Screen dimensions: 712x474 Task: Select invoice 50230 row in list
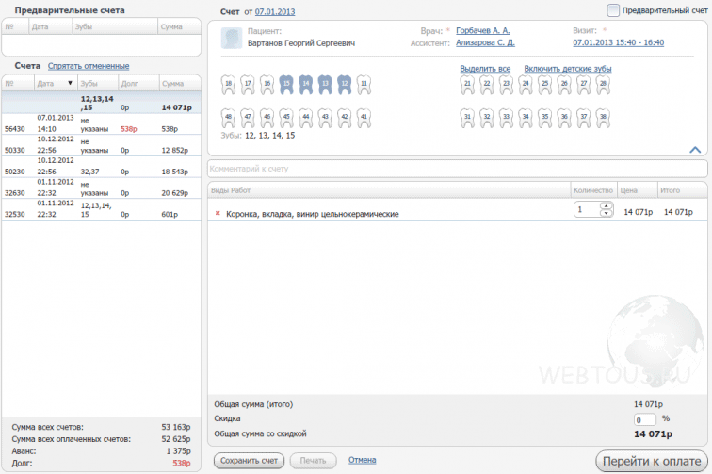pyautogui.click(x=102, y=167)
